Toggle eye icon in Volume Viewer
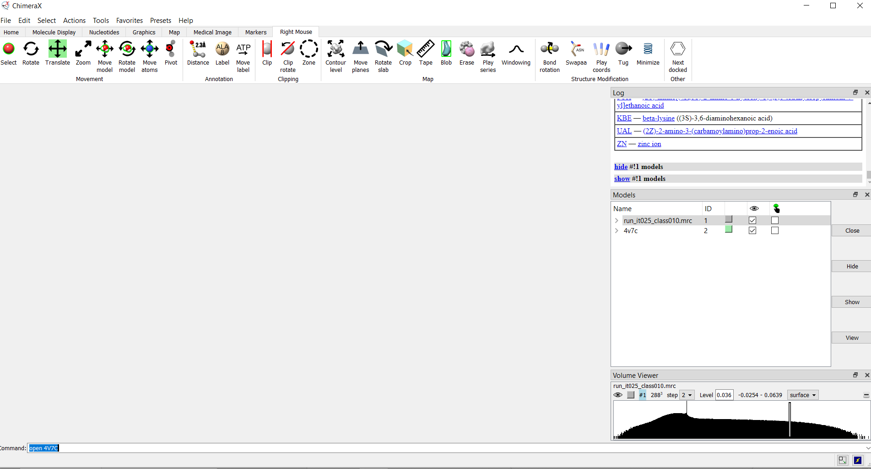The height and width of the screenshot is (469, 871). coord(618,395)
